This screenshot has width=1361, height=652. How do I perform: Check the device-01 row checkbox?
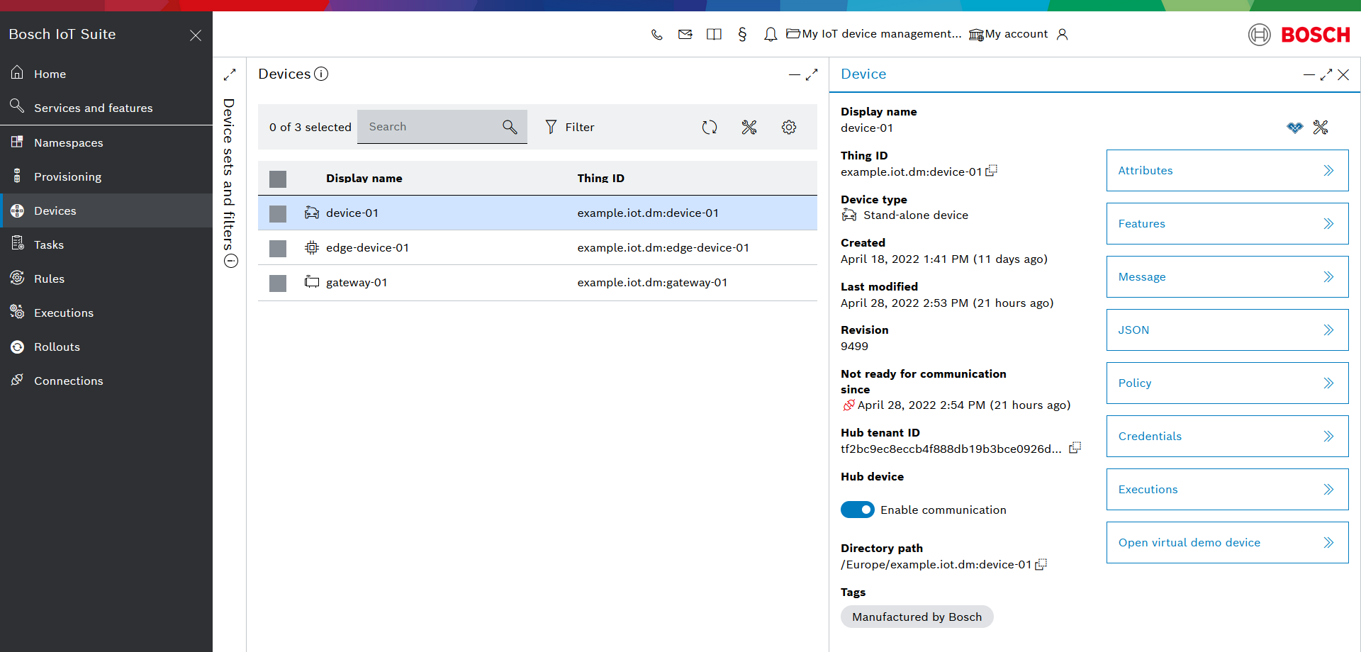coord(278,213)
